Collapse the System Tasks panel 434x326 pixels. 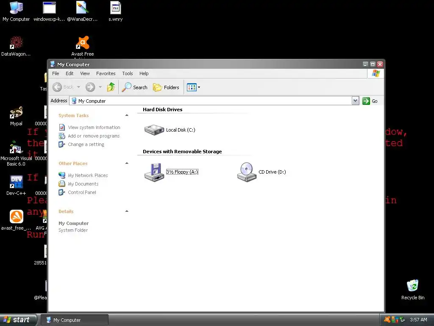127,115
